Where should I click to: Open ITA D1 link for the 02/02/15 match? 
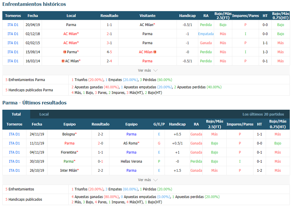[13, 43]
